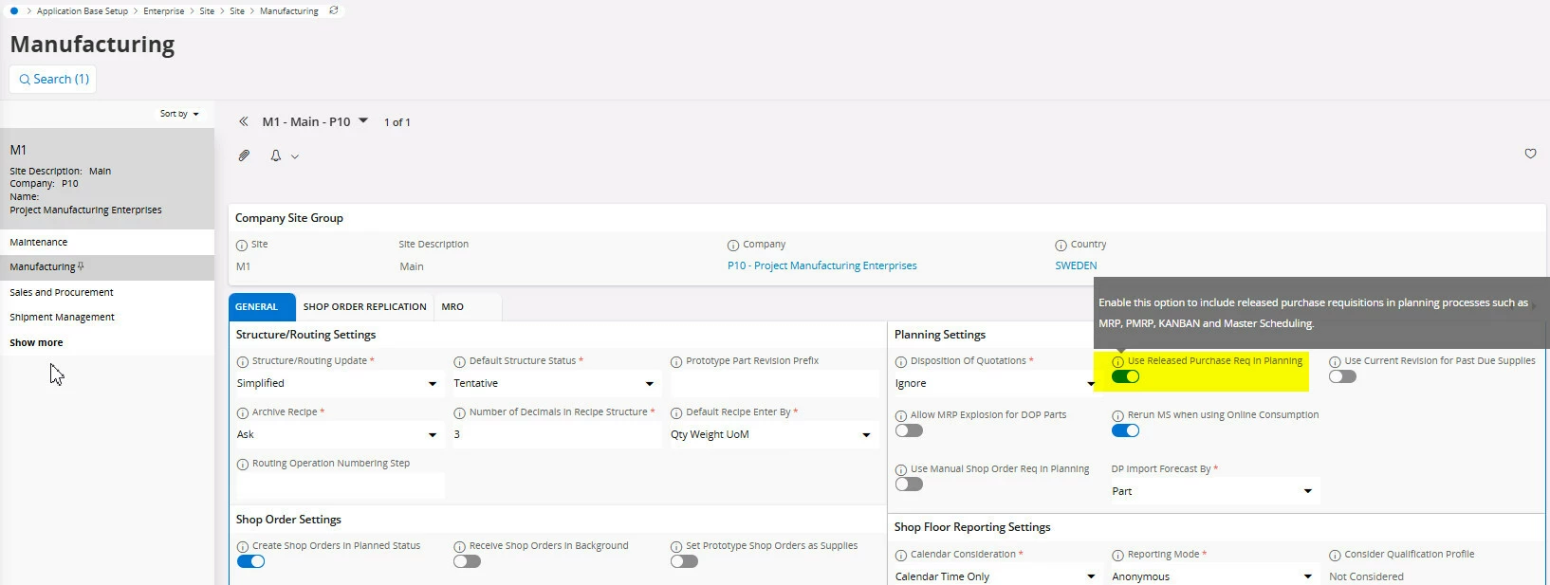Switch to the Shop Order Replication tab
Image resolution: width=1550 pixels, height=585 pixels.
click(x=364, y=307)
